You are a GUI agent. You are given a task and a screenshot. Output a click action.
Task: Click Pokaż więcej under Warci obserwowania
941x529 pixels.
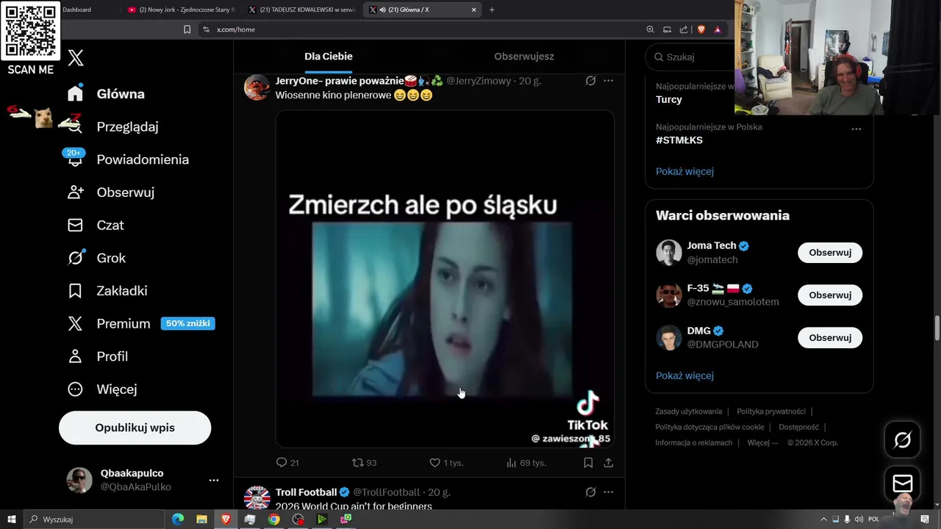pyautogui.click(x=684, y=375)
